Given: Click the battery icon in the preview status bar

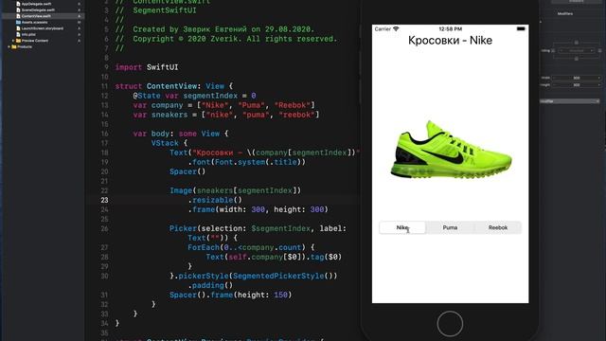Looking at the screenshot, I should click(x=521, y=29).
